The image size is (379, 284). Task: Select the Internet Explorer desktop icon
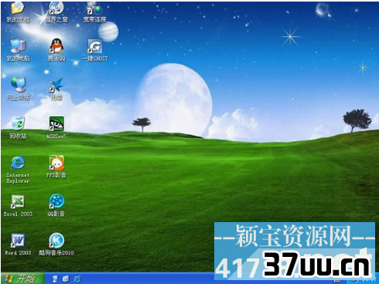tap(18, 163)
